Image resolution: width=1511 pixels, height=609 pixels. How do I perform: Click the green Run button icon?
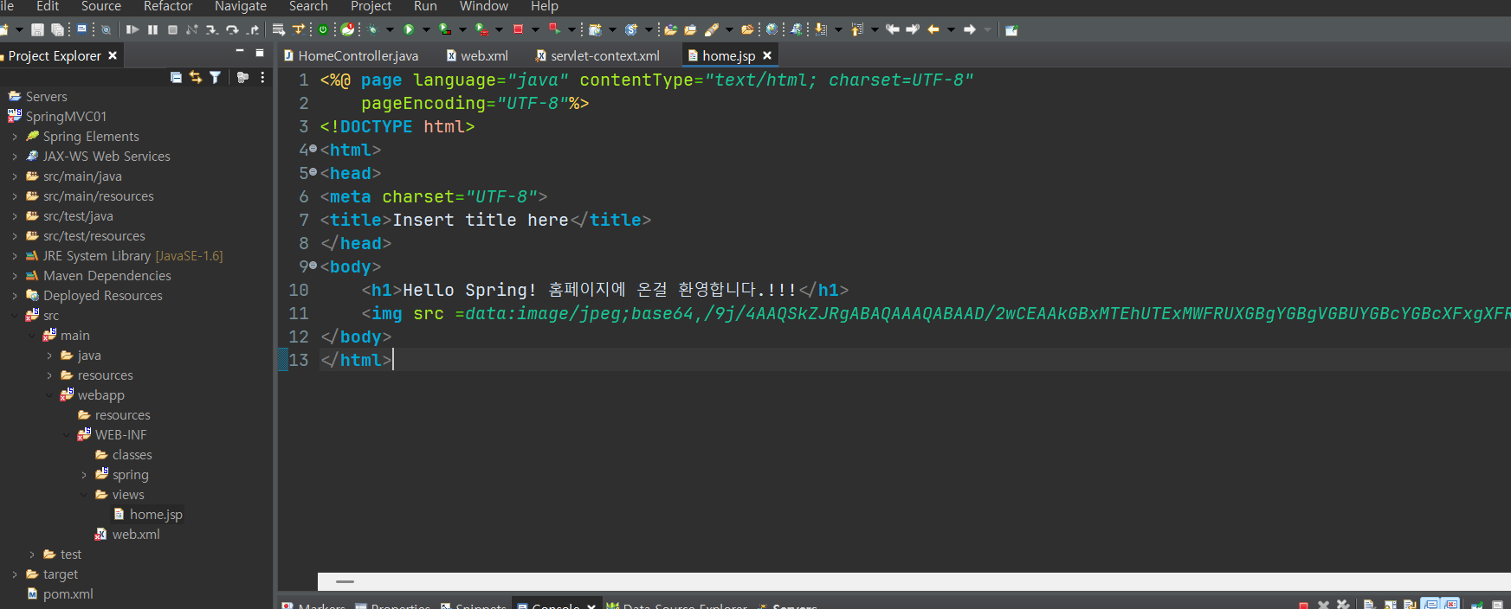pyautogui.click(x=409, y=29)
